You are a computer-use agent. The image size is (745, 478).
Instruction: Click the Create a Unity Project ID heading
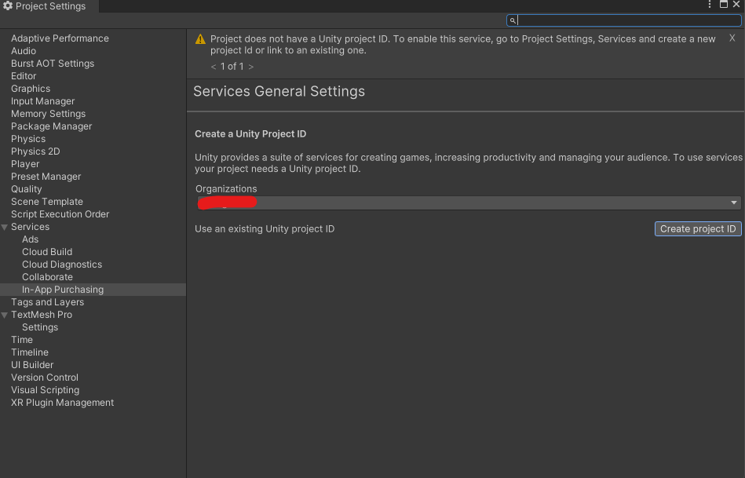pos(250,134)
